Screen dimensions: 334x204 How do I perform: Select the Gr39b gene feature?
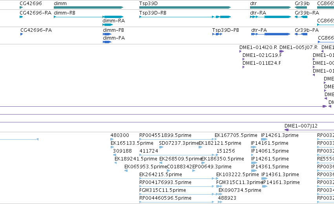301,7
